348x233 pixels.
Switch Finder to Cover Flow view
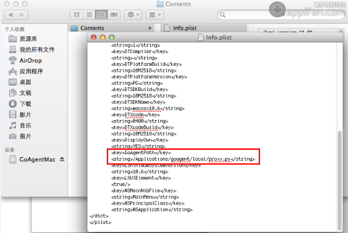pyautogui.click(x=114, y=15)
